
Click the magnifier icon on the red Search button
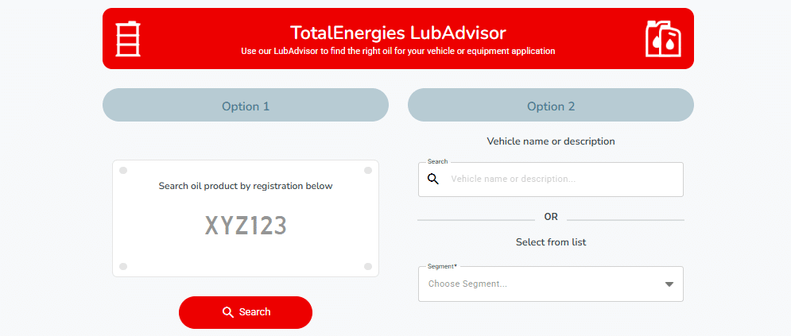(228, 312)
